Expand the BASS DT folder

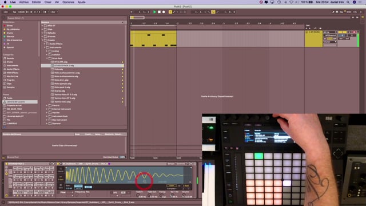pyautogui.click(x=42, y=26)
